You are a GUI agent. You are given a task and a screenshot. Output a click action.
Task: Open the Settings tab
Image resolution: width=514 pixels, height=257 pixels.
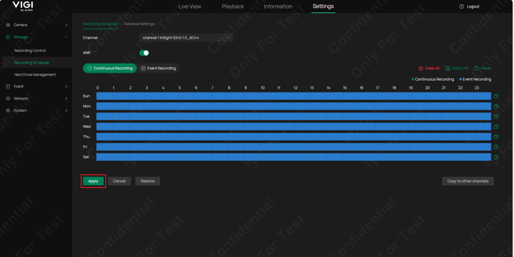pos(323,7)
